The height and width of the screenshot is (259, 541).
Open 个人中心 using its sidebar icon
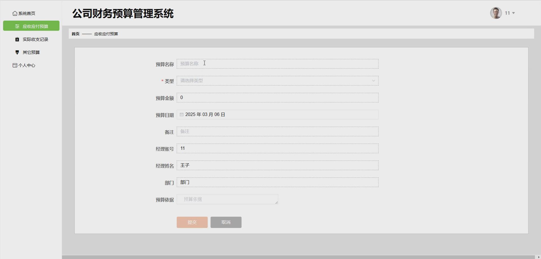click(15, 65)
